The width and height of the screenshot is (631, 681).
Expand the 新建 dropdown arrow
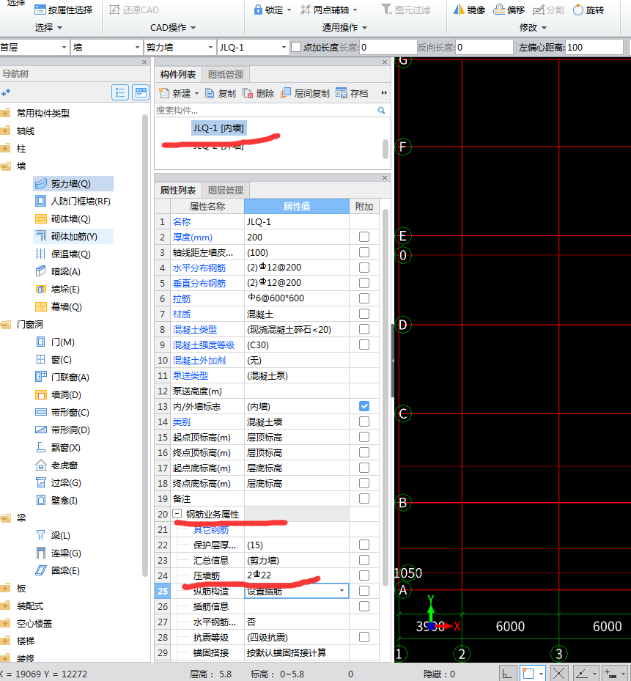[196, 93]
